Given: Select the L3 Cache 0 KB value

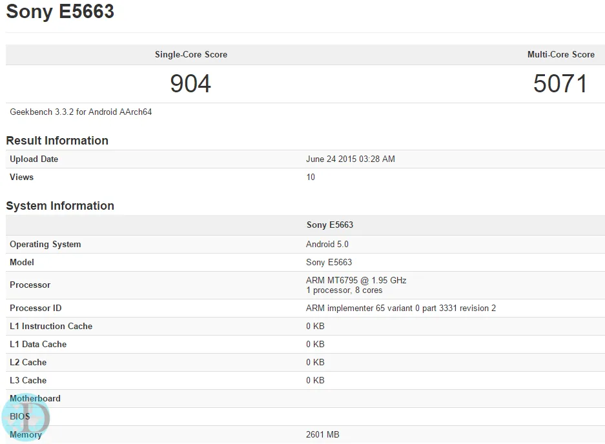Looking at the screenshot, I should (315, 380).
